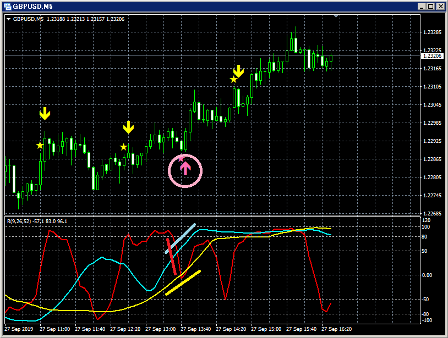Click price scale value 1.23165
The image size is (448, 338).
coord(432,69)
